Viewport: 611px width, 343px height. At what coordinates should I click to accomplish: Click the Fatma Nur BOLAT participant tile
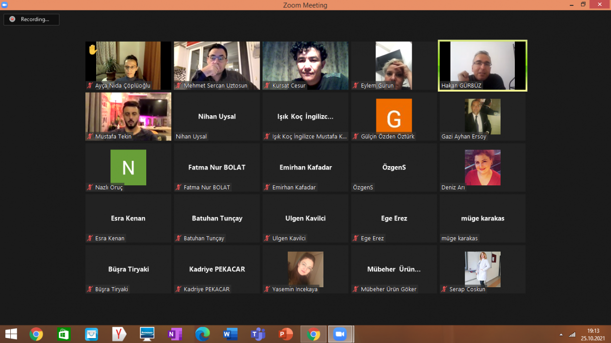[x=217, y=168]
